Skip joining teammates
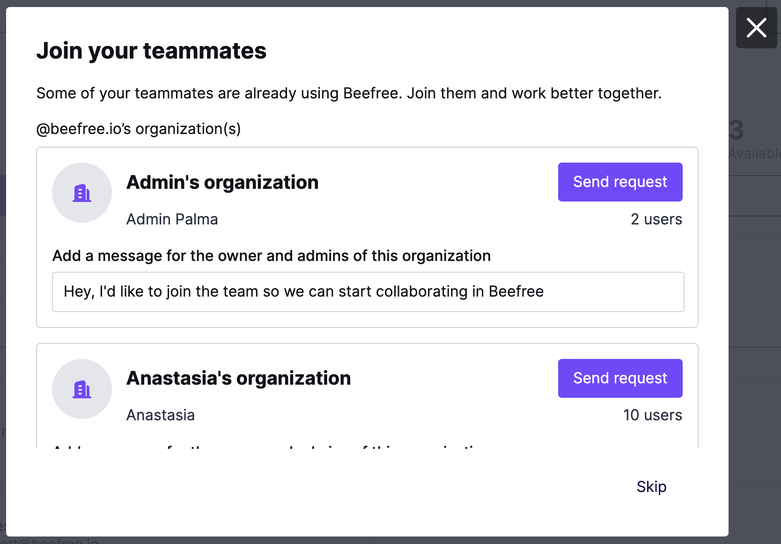The width and height of the screenshot is (781, 544). (651, 487)
